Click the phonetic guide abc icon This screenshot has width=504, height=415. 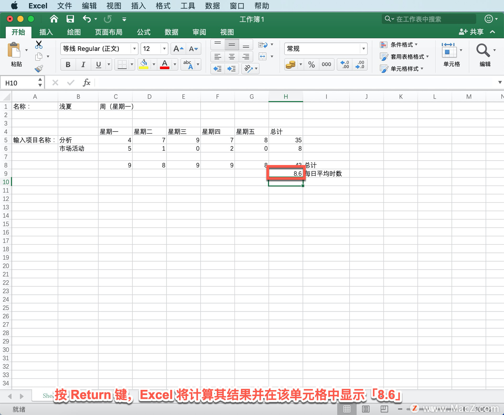coord(188,64)
